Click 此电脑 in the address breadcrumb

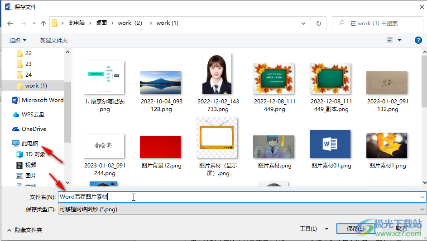coord(76,23)
